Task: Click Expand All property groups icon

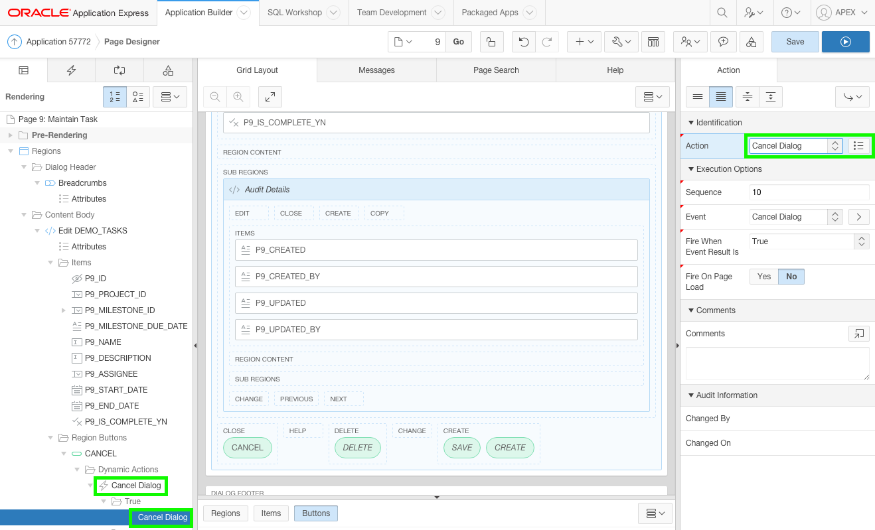Action: pyautogui.click(x=771, y=97)
